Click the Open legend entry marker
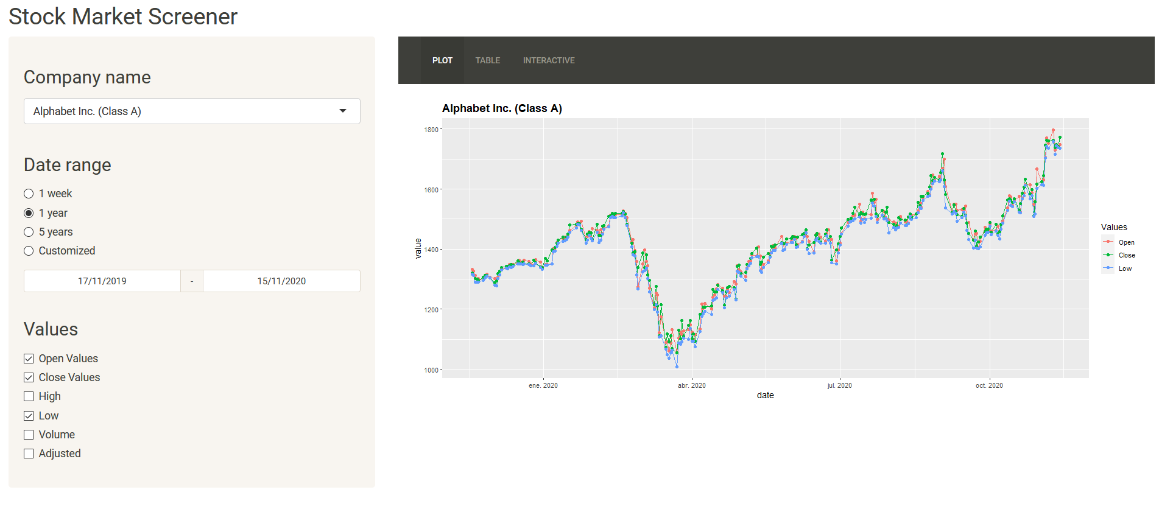The width and height of the screenshot is (1159, 512). (x=1108, y=242)
